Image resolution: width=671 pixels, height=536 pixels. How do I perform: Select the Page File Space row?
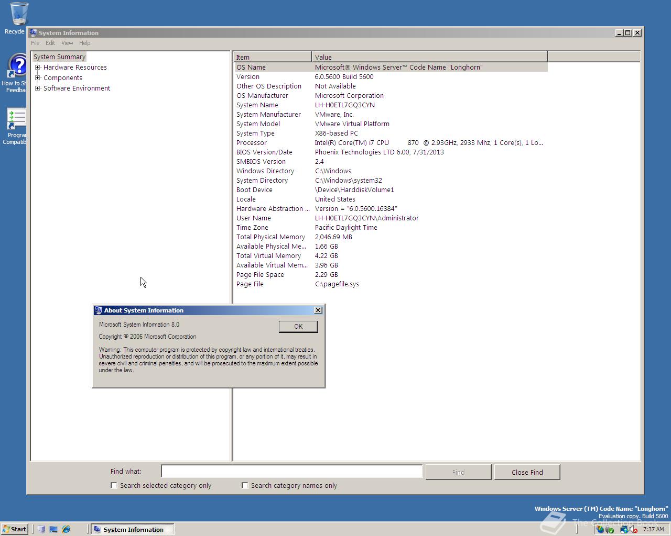pyautogui.click(x=391, y=274)
